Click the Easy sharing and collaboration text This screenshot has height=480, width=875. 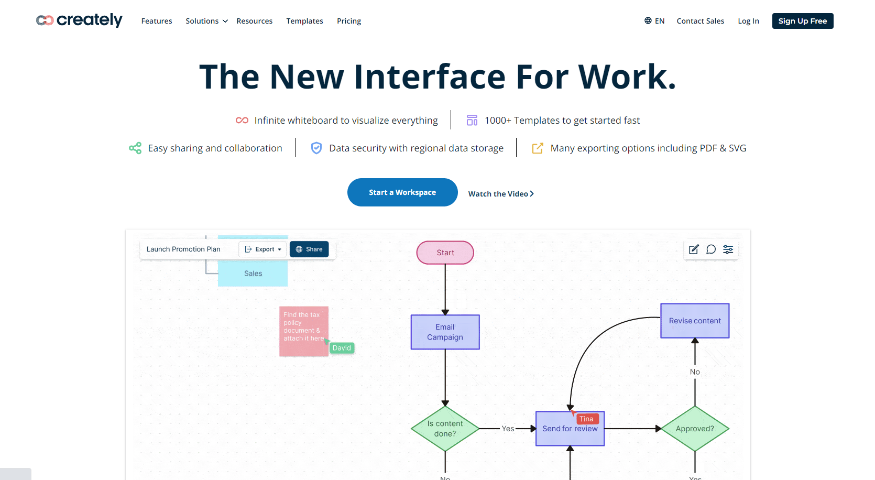pyautogui.click(x=215, y=148)
